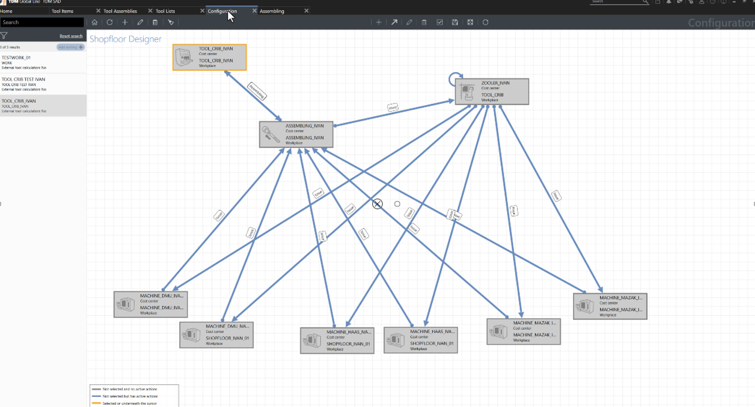Screen dimensions: 755x407
Task: Click the designer toolbar pencil edit icon
Action: 409,22
